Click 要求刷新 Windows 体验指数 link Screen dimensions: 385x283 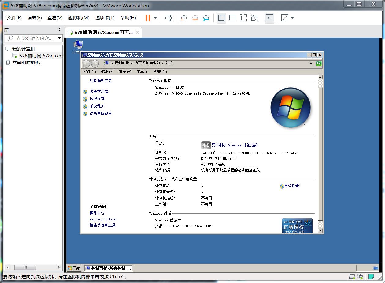[x=235, y=145]
